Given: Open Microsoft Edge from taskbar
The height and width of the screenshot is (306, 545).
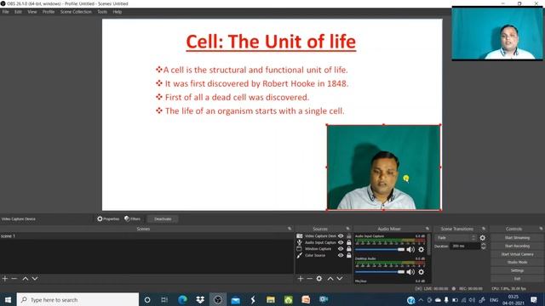Looking at the screenshot, I should pos(182,300).
